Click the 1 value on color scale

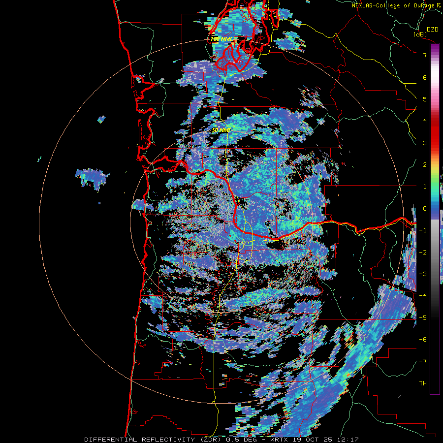425,187
